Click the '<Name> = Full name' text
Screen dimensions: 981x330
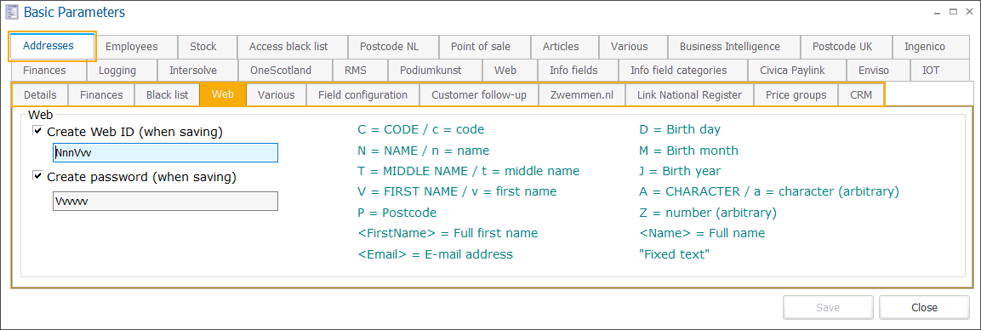point(701,233)
